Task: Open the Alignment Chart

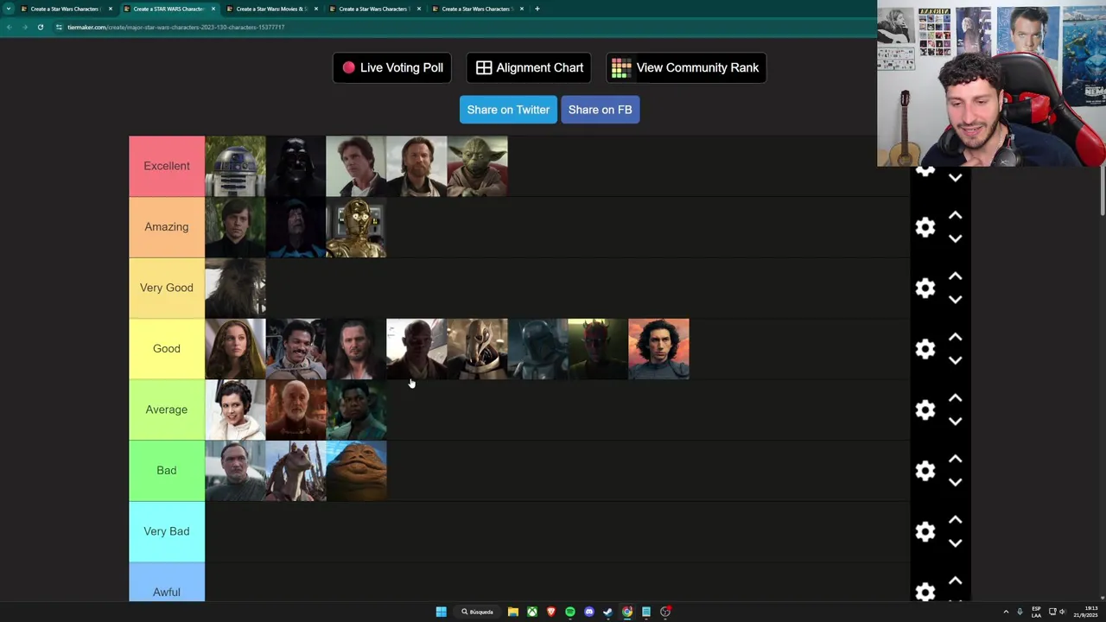Action: point(529,67)
